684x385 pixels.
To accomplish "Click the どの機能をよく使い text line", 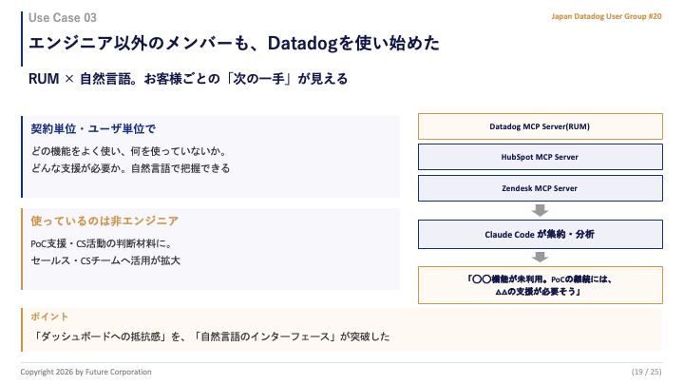I will pos(129,151).
